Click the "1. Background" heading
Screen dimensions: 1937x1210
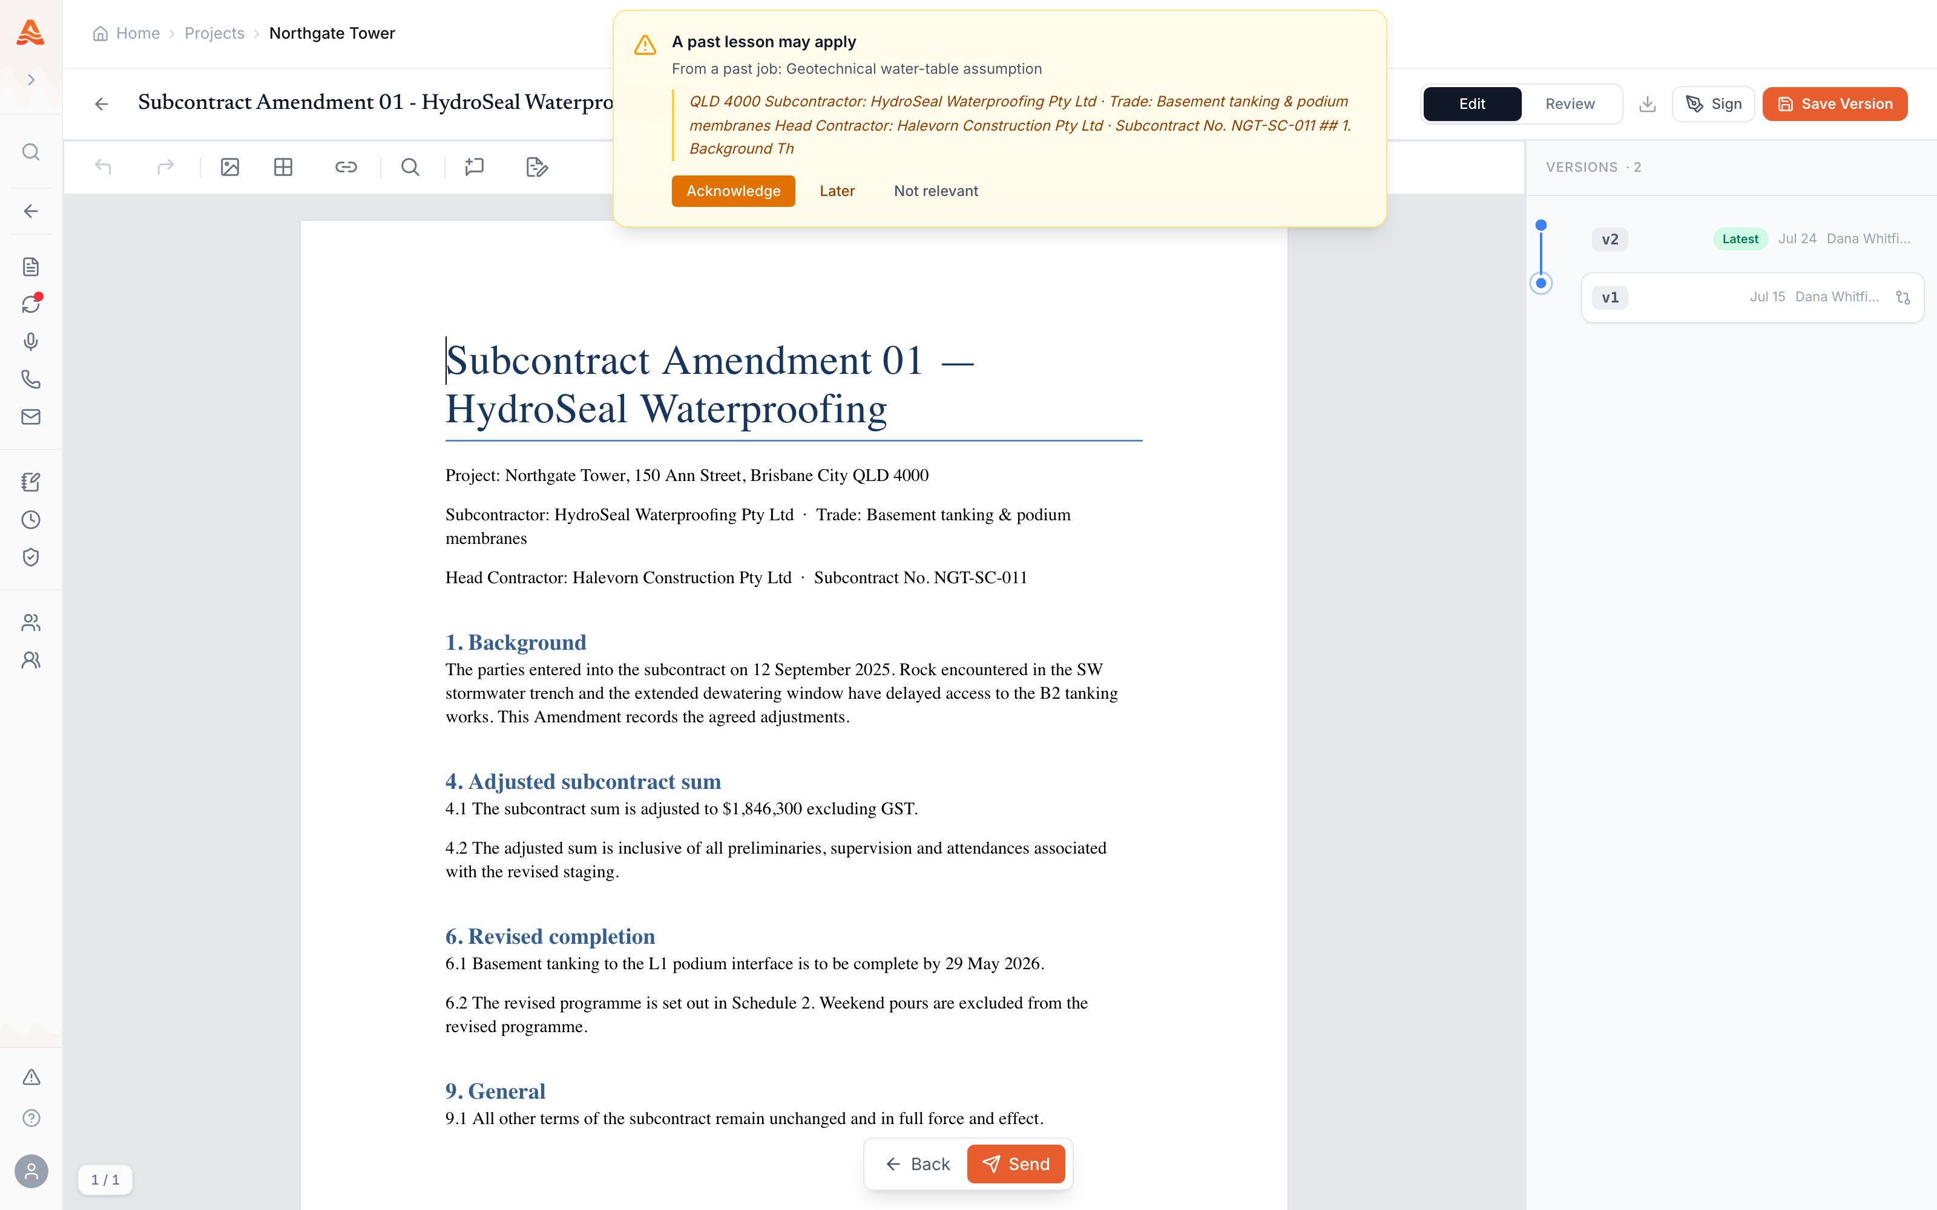tap(516, 643)
